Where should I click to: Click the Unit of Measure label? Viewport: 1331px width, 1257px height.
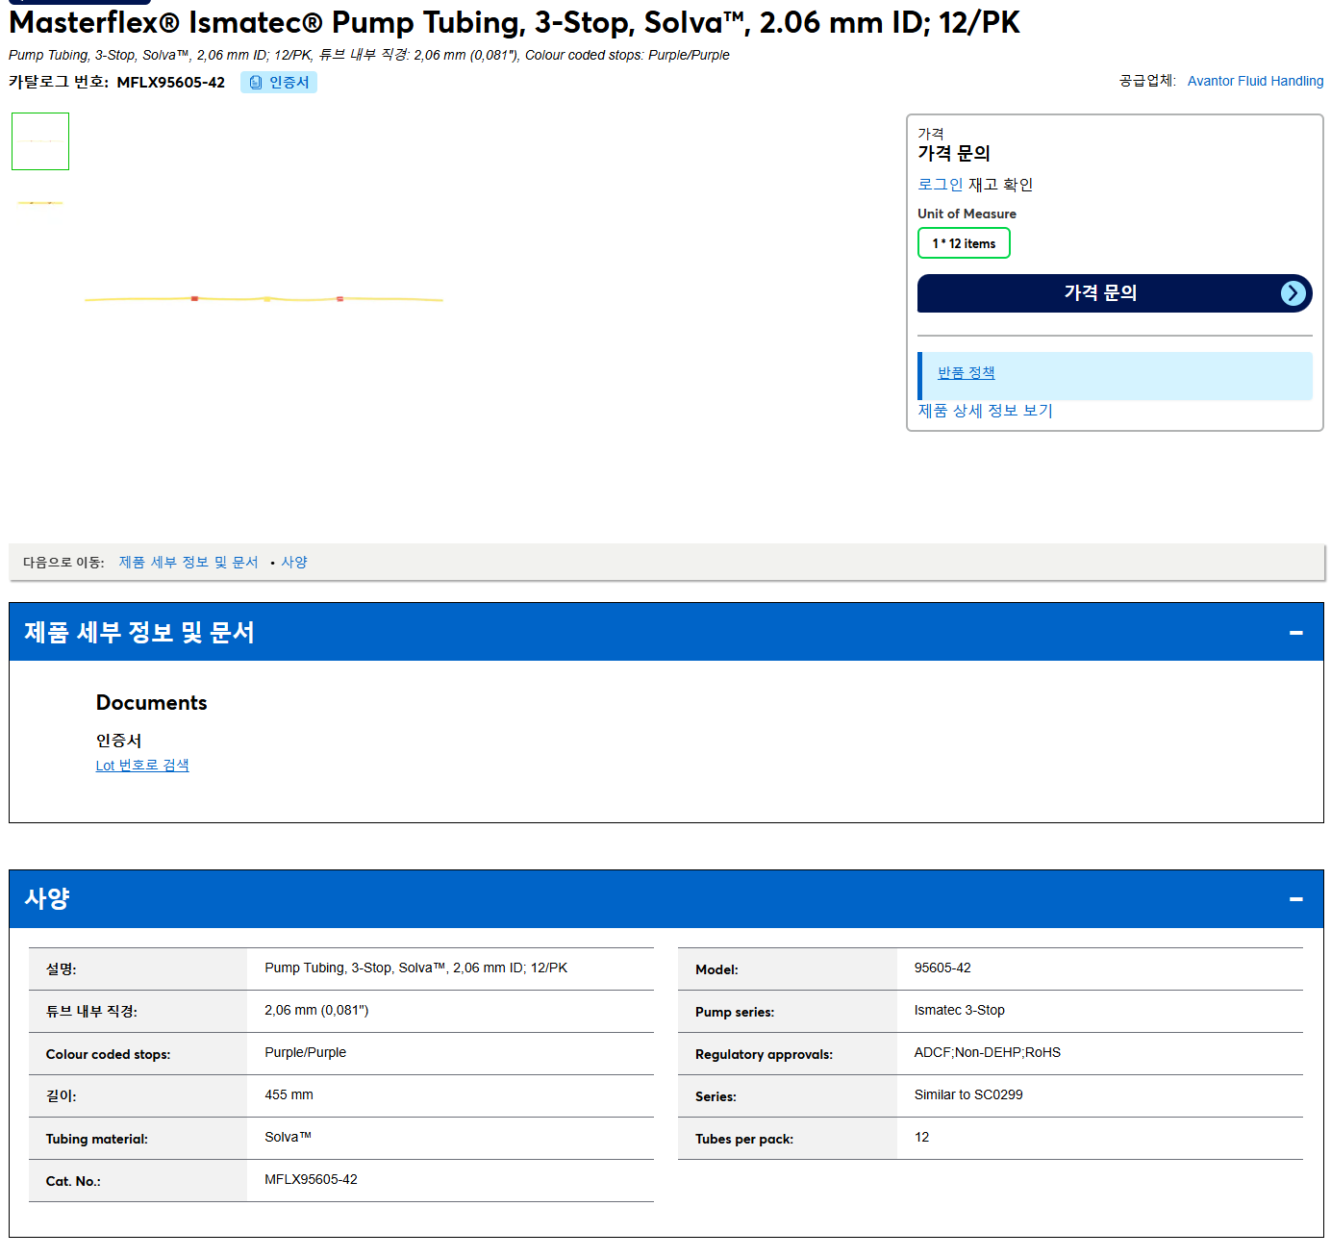pyautogui.click(x=967, y=214)
